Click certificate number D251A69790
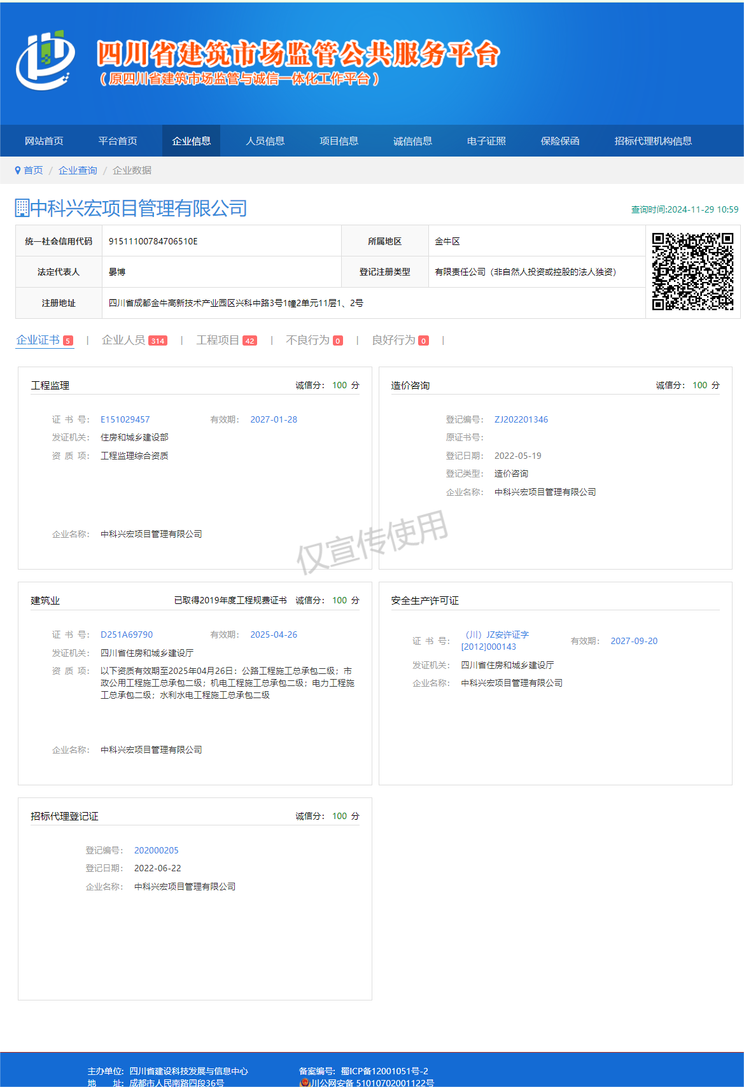 [127, 635]
